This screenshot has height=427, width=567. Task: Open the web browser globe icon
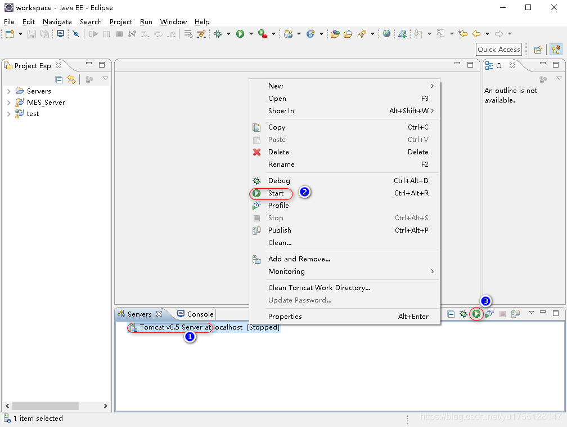point(386,34)
